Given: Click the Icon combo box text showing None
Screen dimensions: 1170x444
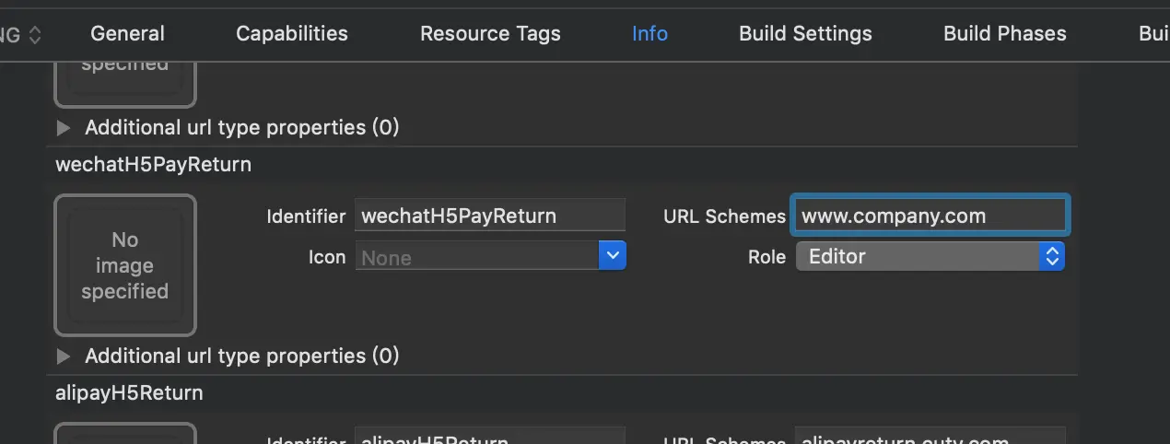Looking at the screenshot, I should pos(477,258).
